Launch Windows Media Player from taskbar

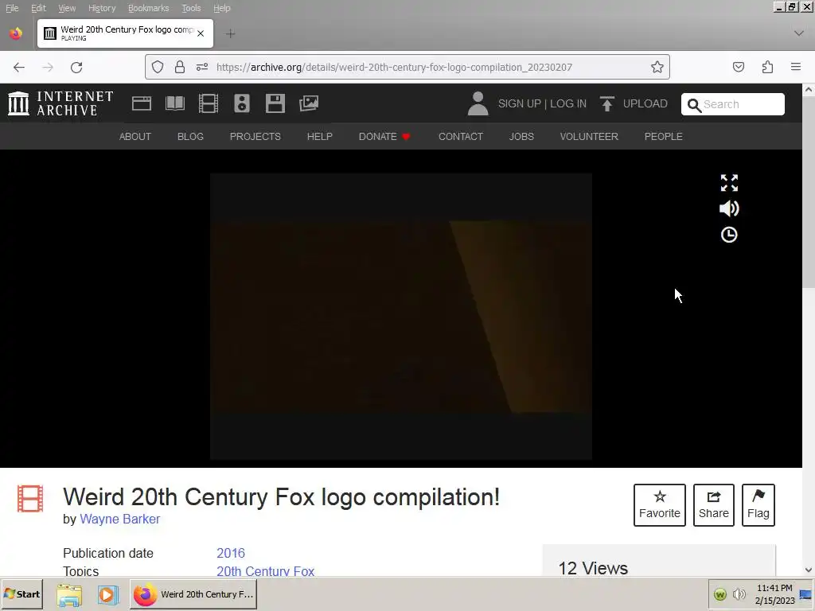(107, 594)
